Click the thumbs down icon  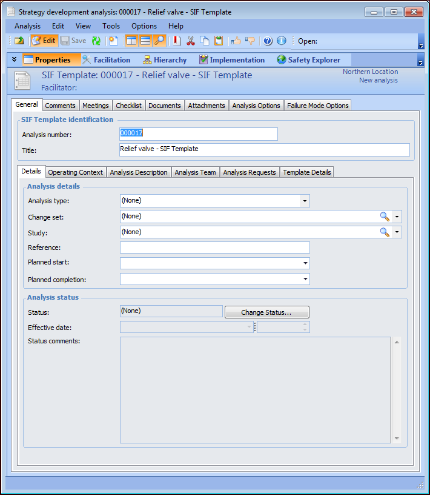pyautogui.click(x=250, y=41)
